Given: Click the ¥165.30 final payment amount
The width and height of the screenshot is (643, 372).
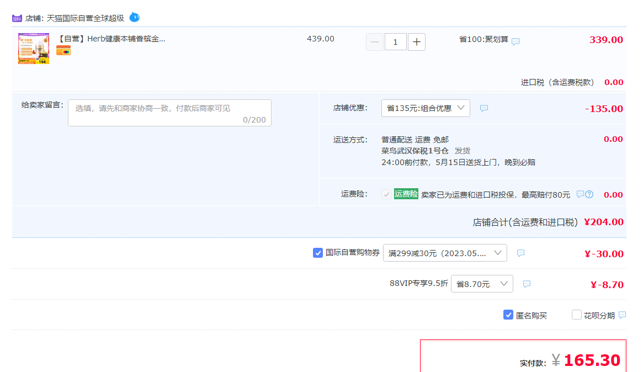Looking at the screenshot, I should coord(586,360).
